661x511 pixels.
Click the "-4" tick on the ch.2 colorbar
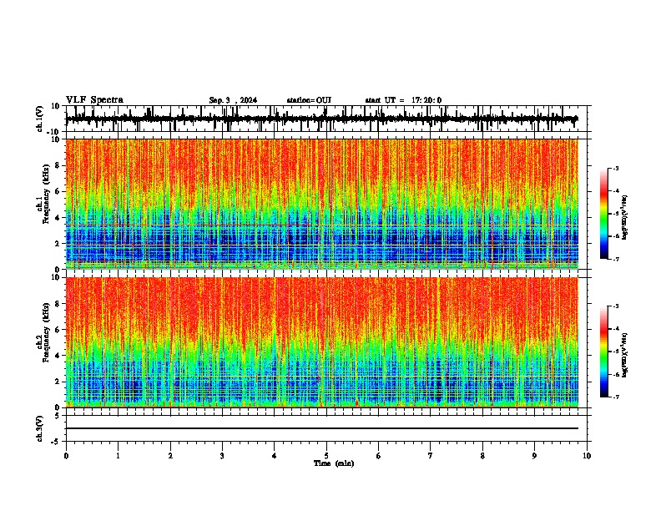click(615, 329)
